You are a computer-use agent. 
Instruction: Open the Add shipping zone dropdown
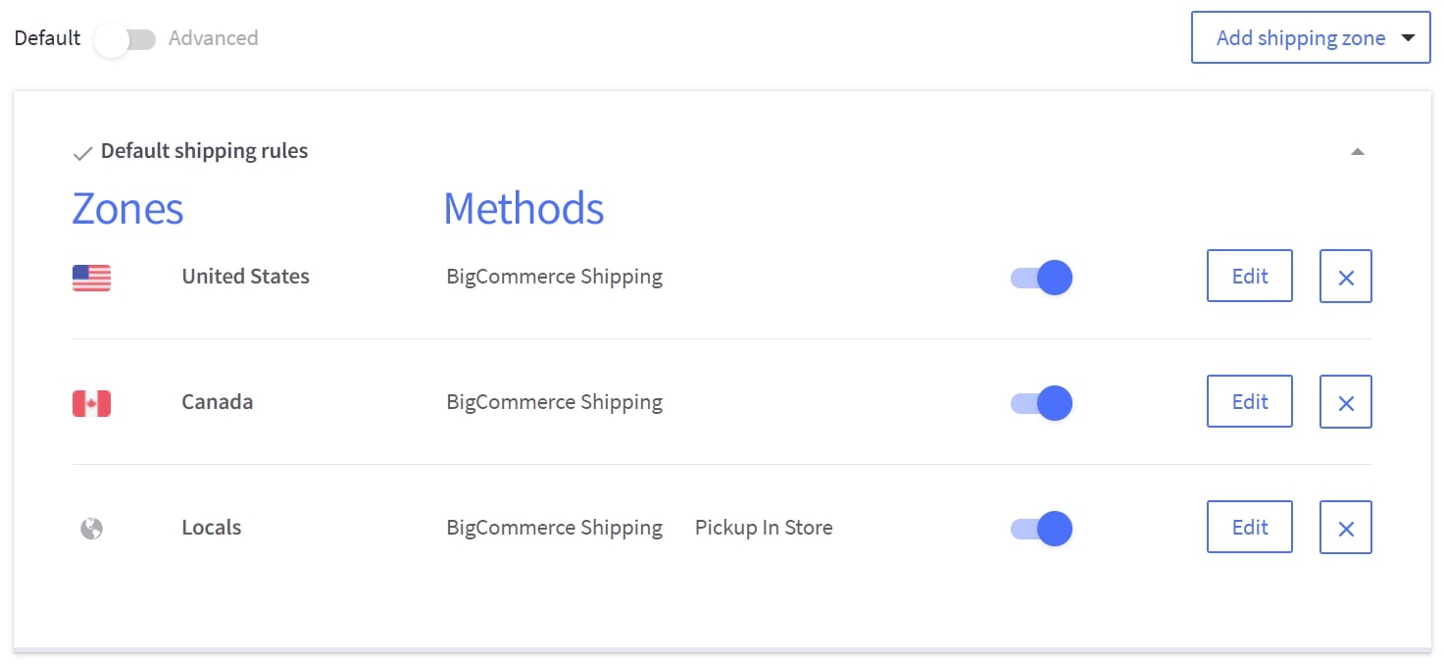[1310, 38]
